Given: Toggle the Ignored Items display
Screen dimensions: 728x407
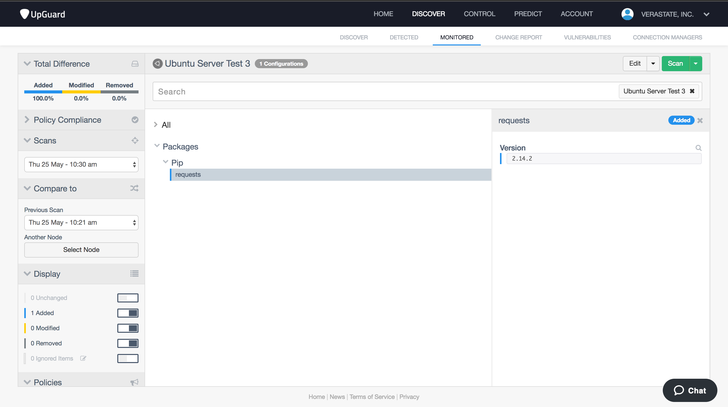Looking at the screenshot, I should [x=128, y=359].
